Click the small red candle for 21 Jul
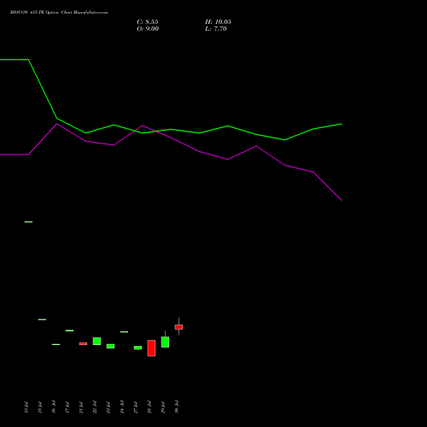Screen dimensions: 427x427 pyautogui.click(x=83, y=343)
